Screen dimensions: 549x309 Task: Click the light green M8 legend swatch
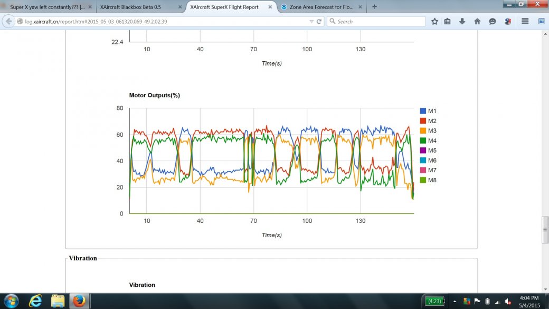click(423, 180)
